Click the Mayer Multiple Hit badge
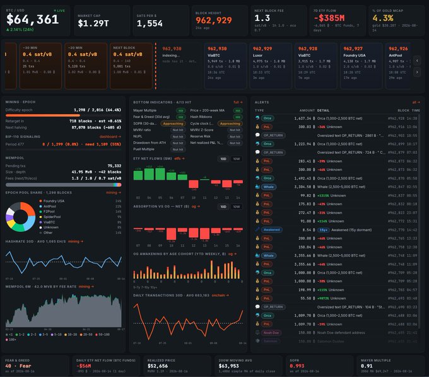429x377 pixels. click(x=180, y=110)
